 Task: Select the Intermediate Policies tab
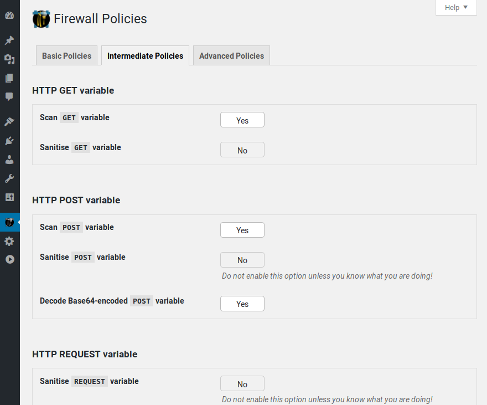(145, 56)
